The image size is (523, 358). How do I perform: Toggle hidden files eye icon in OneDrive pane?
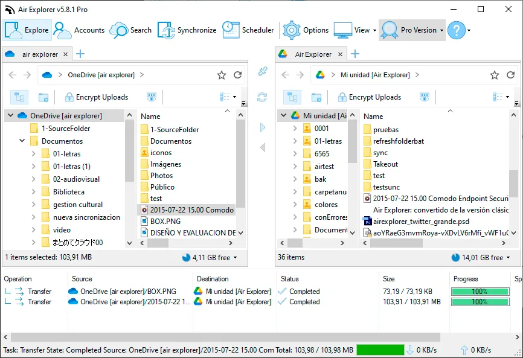pos(152,97)
